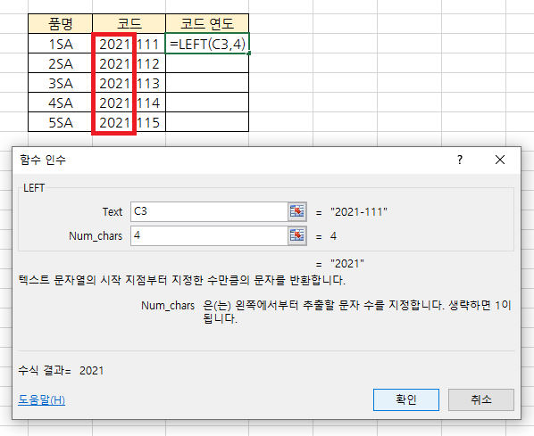Collapse dialog using Text field range selector icon

pyautogui.click(x=297, y=211)
